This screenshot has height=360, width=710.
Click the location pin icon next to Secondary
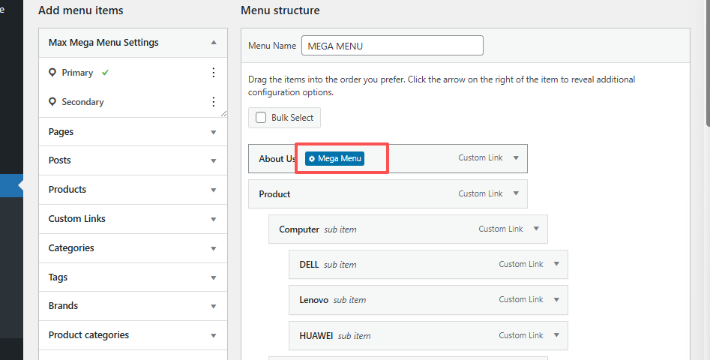point(52,102)
